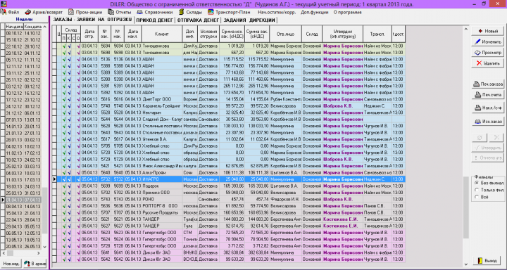507x270 pixels.
Task: Click the scissors icon button beside Ø
Action: pos(496,138)
